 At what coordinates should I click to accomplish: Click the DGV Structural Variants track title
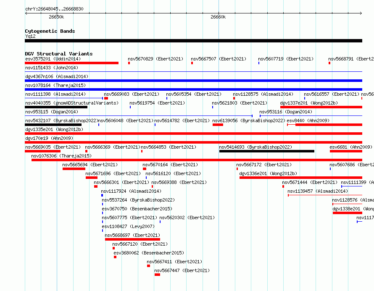click(59, 54)
